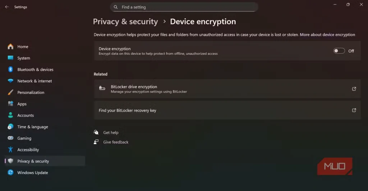Select the Personalization paintbrush icon

(10, 92)
